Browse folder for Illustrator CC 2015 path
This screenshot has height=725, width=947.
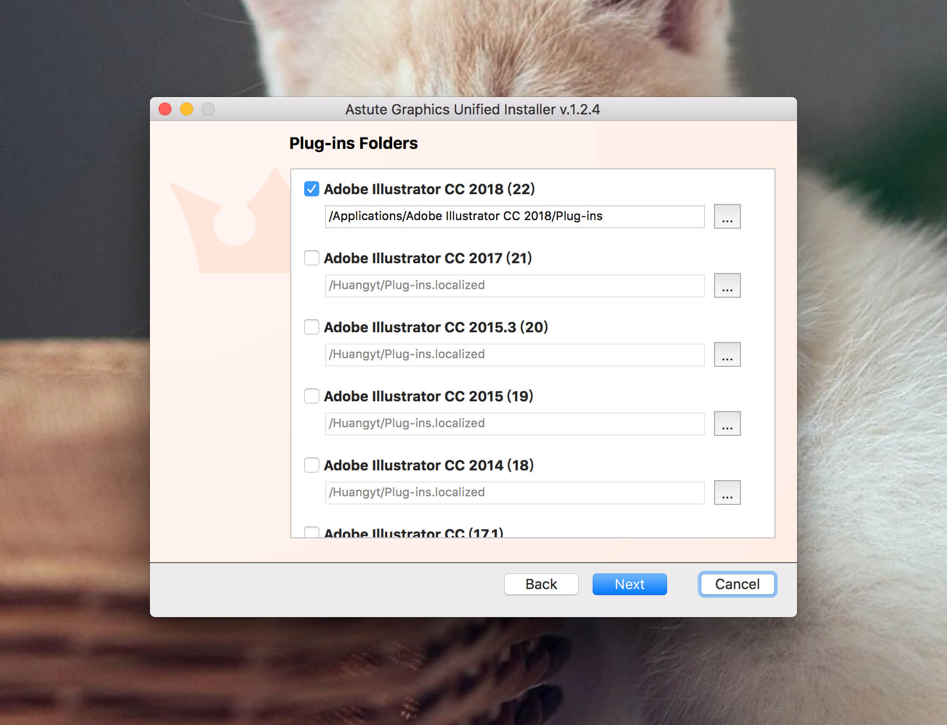click(727, 423)
